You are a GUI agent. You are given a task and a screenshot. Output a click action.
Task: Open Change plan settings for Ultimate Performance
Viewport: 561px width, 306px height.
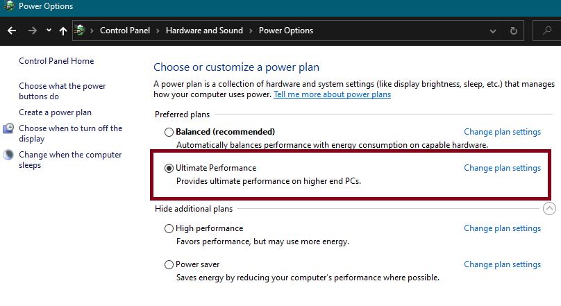pyautogui.click(x=502, y=168)
